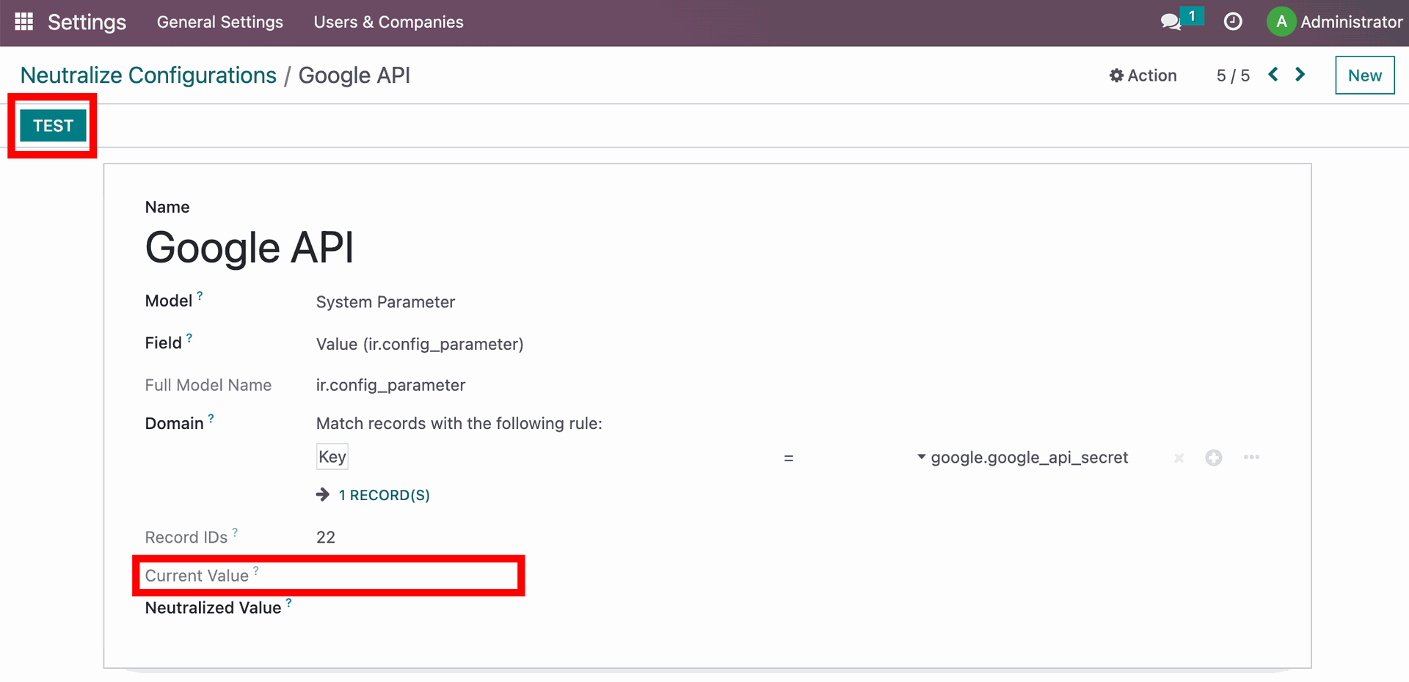Viewport: 1409px width, 682px height.
Task: Open the conversations chat icon
Action: 1170,22
